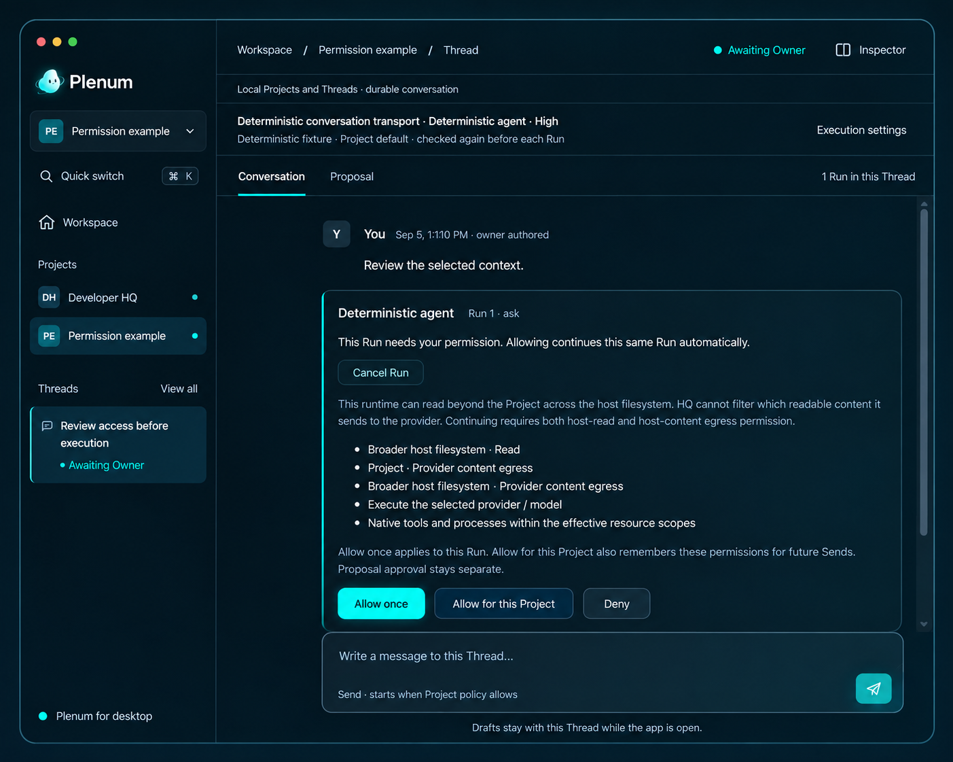This screenshot has width=953, height=762.
Task: Click the Run 1 · ask label
Action: pos(493,313)
